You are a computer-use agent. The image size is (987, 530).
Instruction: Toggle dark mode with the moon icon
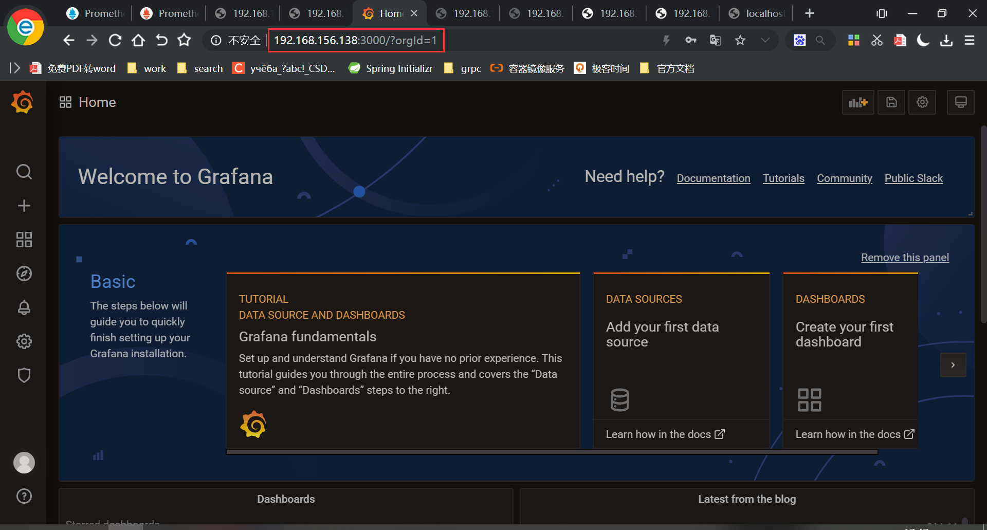pos(923,40)
